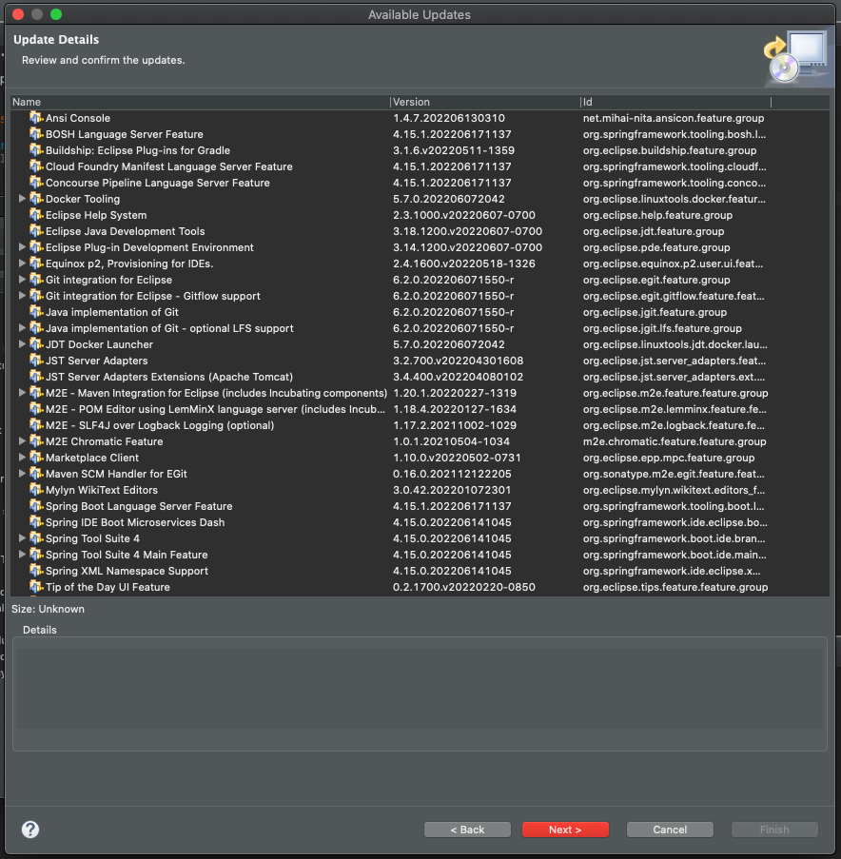Viewport: 841px width, 859px height.
Task: Expand the Spring Tool Suite 4 node
Action: pos(22,538)
